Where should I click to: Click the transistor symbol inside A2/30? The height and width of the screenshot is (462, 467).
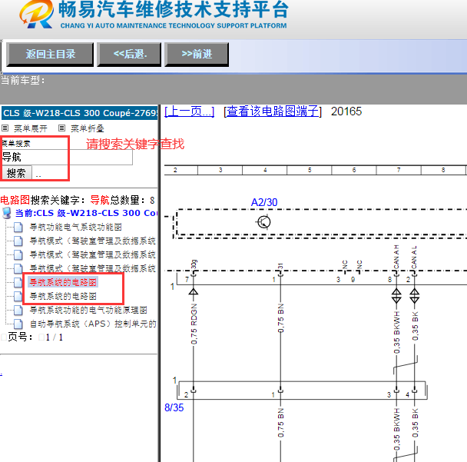click(x=263, y=222)
